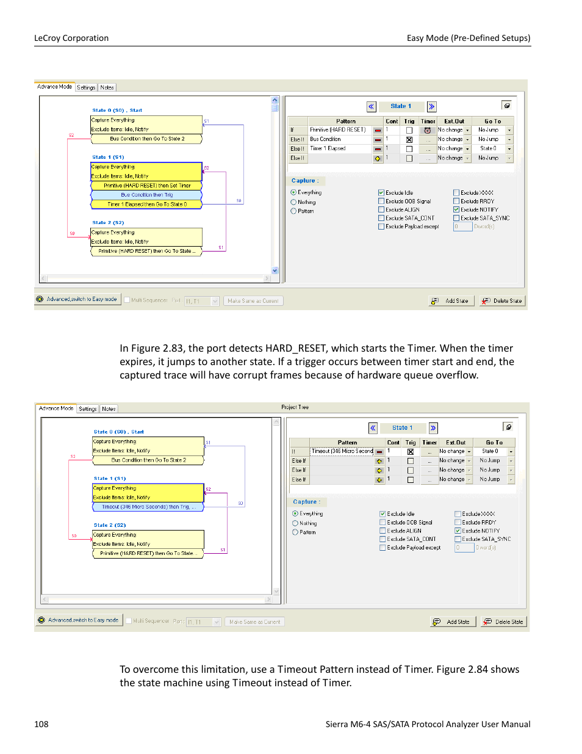Click the Add State icon in second screenshot
The image size is (582, 754).
436,622
